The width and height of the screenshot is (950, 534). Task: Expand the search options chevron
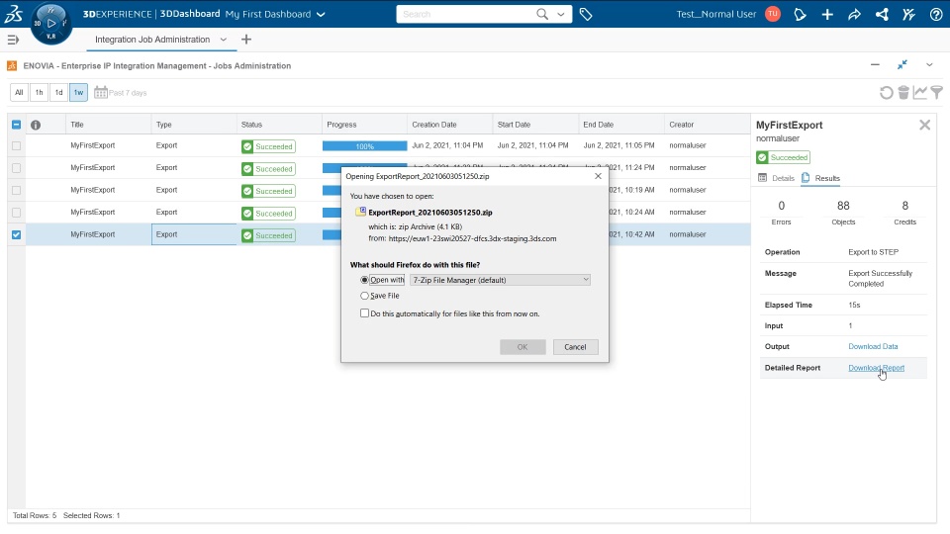(561, 14)
